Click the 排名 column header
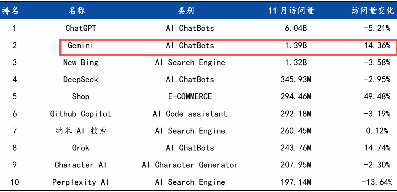 [x=10, y=11]
